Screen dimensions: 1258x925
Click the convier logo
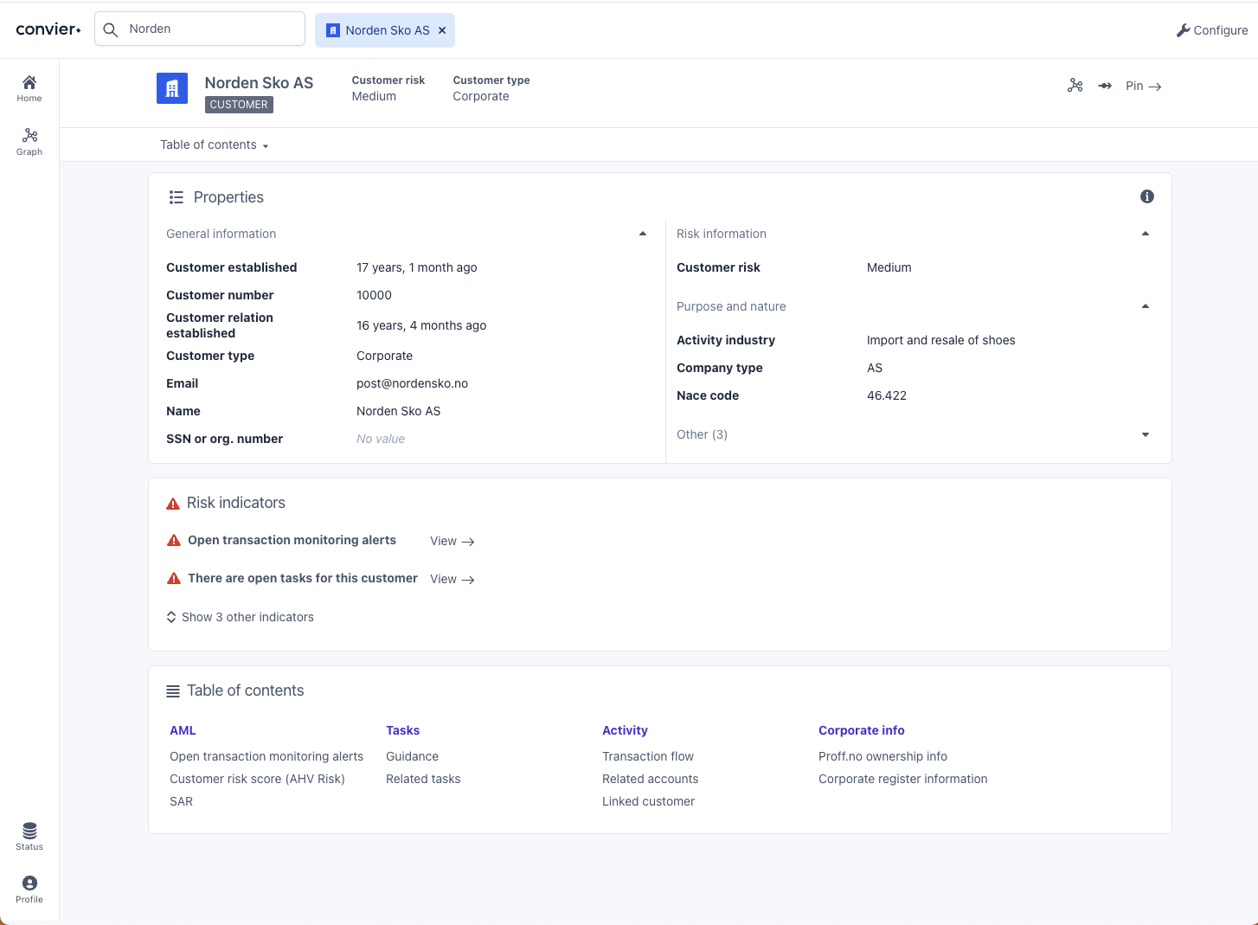[x=48, y=29]
